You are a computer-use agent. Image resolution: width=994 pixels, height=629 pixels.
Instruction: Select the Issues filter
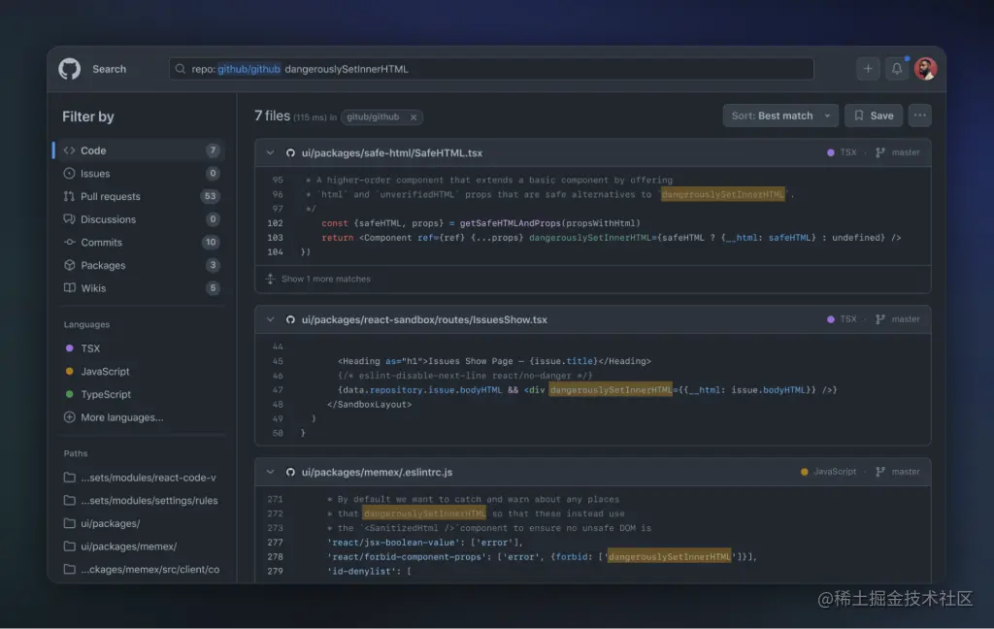[x=139, y=173]
